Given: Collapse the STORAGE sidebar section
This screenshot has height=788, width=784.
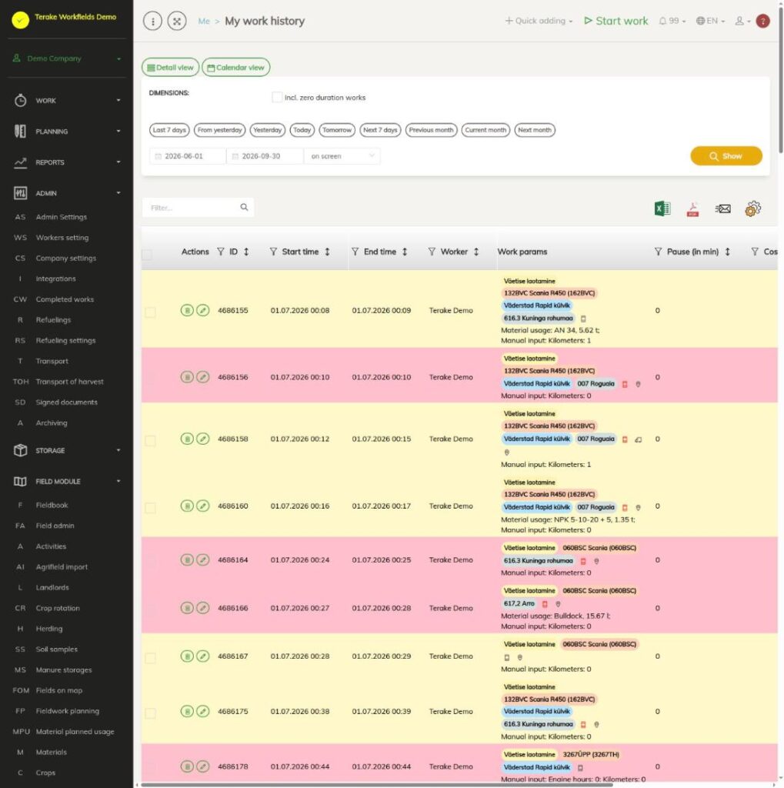Looking at the screenshot, I should click(x=67, y=450).
